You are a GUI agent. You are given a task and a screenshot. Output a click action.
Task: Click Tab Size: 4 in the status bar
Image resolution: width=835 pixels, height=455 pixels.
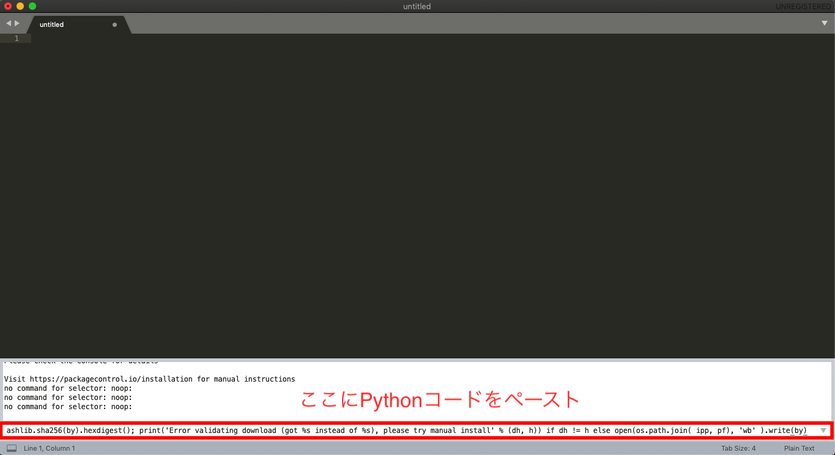click(739, 448)
